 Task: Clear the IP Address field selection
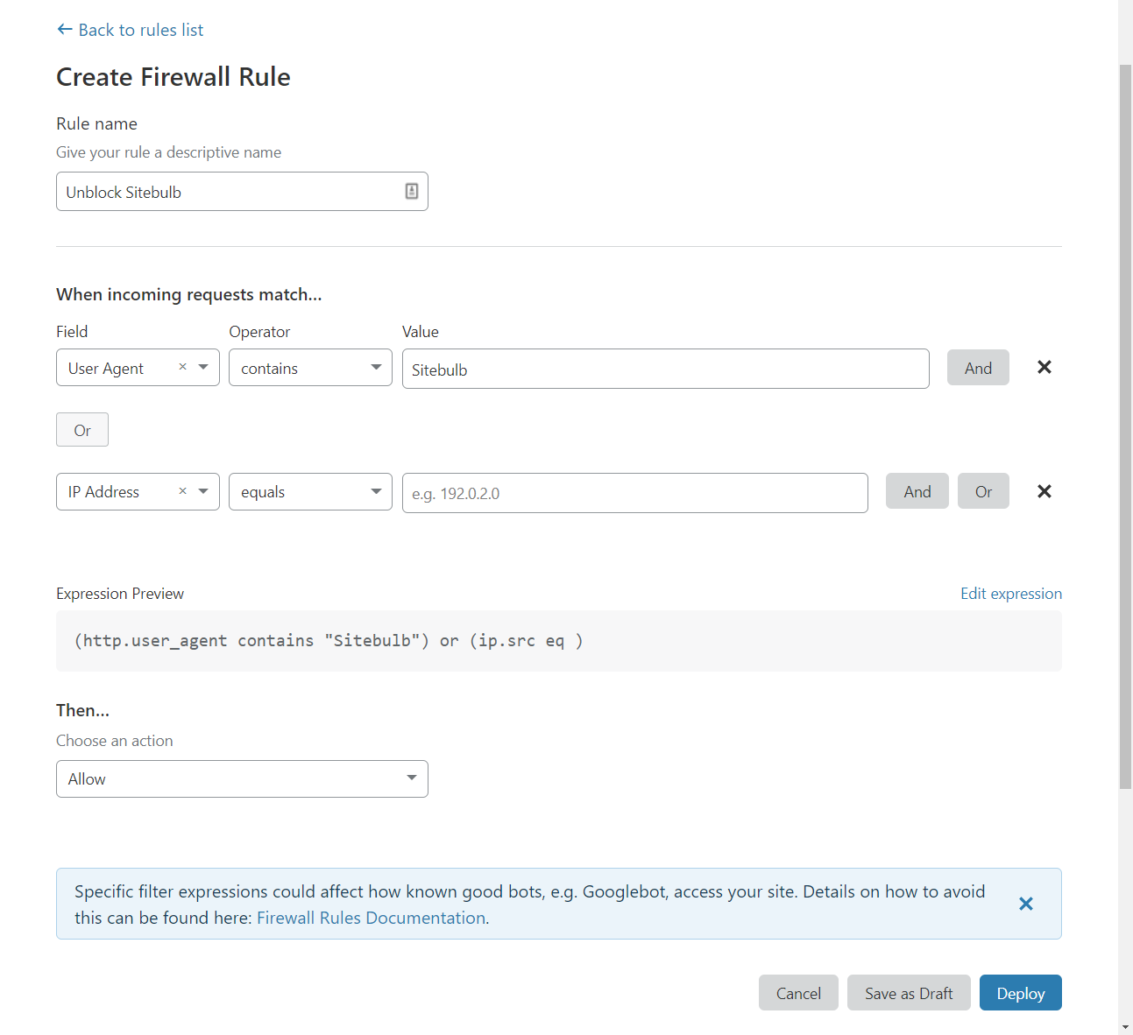coord(182,491)
